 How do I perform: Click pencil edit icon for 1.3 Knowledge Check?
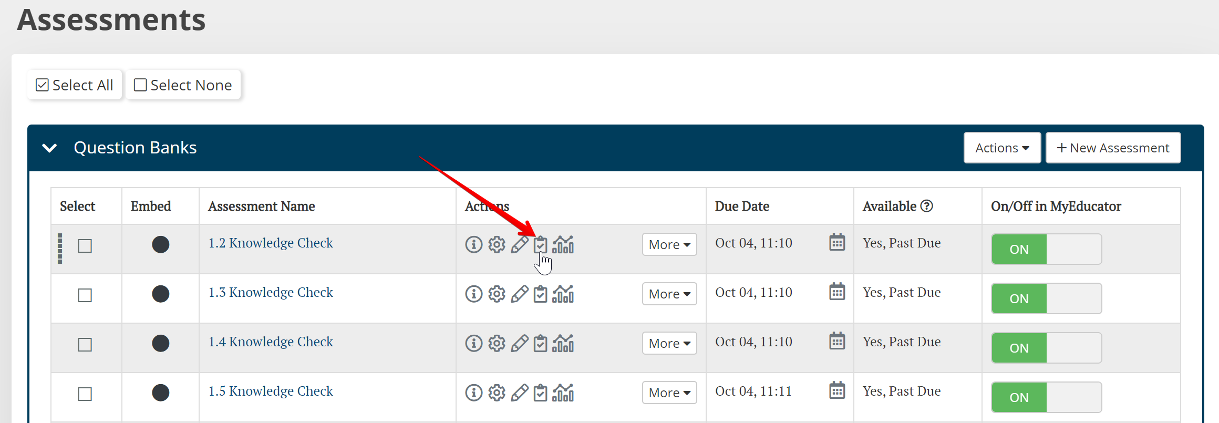point(520,294)
